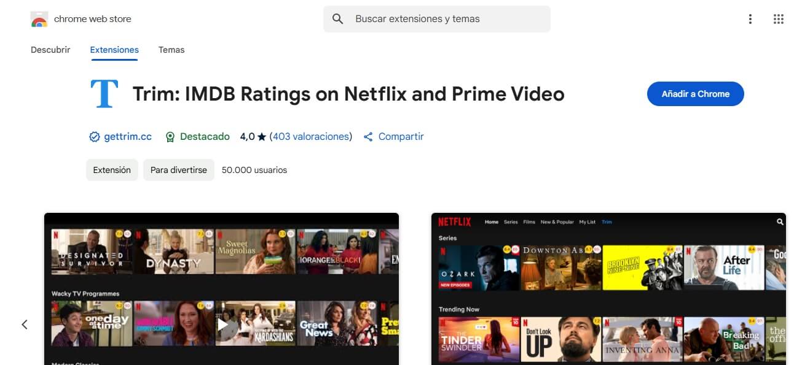Click the Añadir a Chrome button
This screenshot has height=365, width=794.
click(x=695, y=94)
